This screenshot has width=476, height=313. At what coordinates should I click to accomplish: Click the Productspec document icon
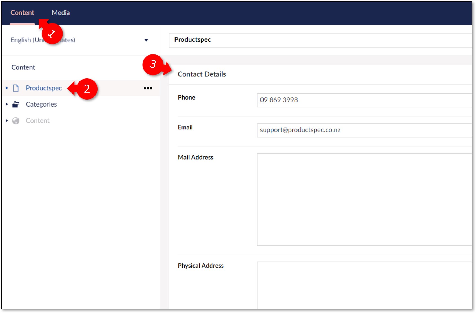pyautogui.click(x=16, y=88)
